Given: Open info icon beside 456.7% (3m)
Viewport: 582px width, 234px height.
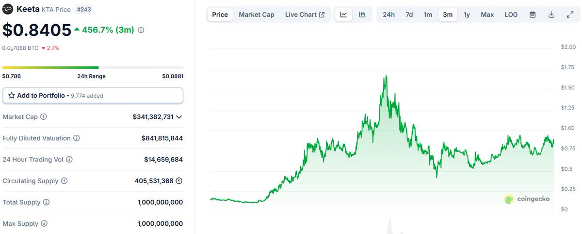Looking at the screenshot, I should pos(141,30).
